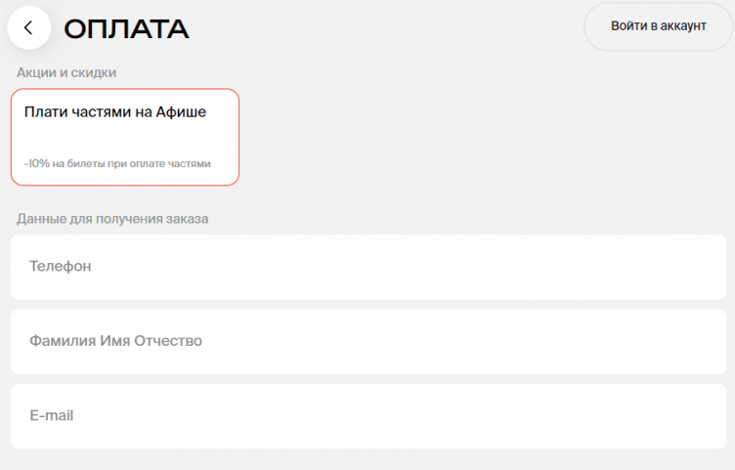The height and width of the screenshot is (470, 735).
Task: Return to previous page via round back button
Action: click(x=28, y=27)
